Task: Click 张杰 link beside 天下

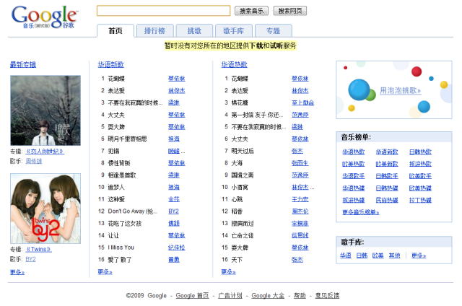Action: pyautogui.click(x=297, y=260)
